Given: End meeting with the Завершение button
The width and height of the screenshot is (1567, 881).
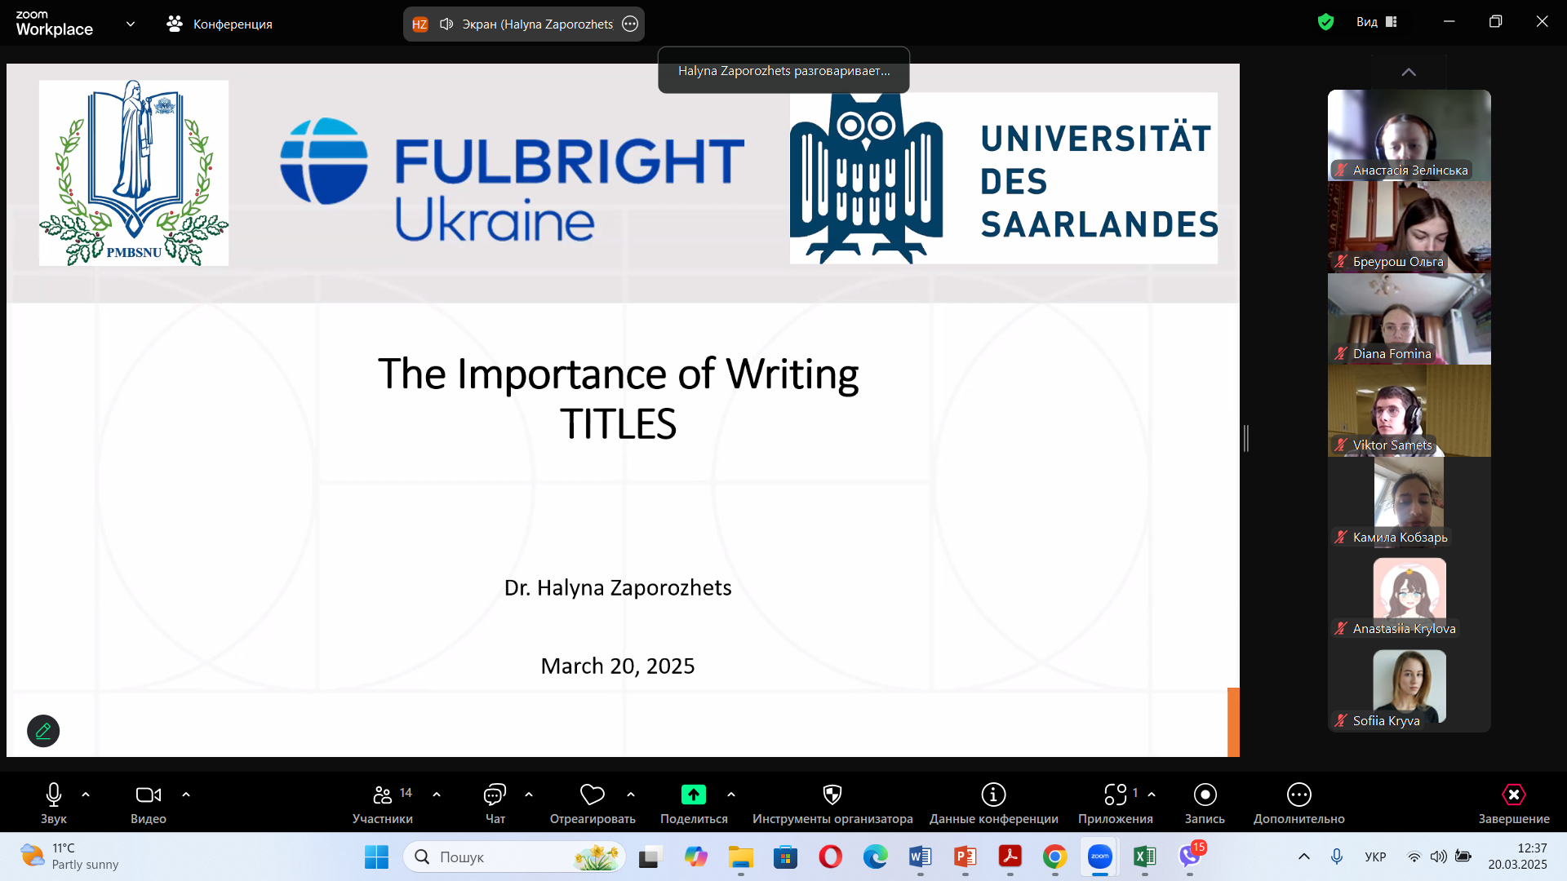Looking at the screenshot, I should [1514, 804].
